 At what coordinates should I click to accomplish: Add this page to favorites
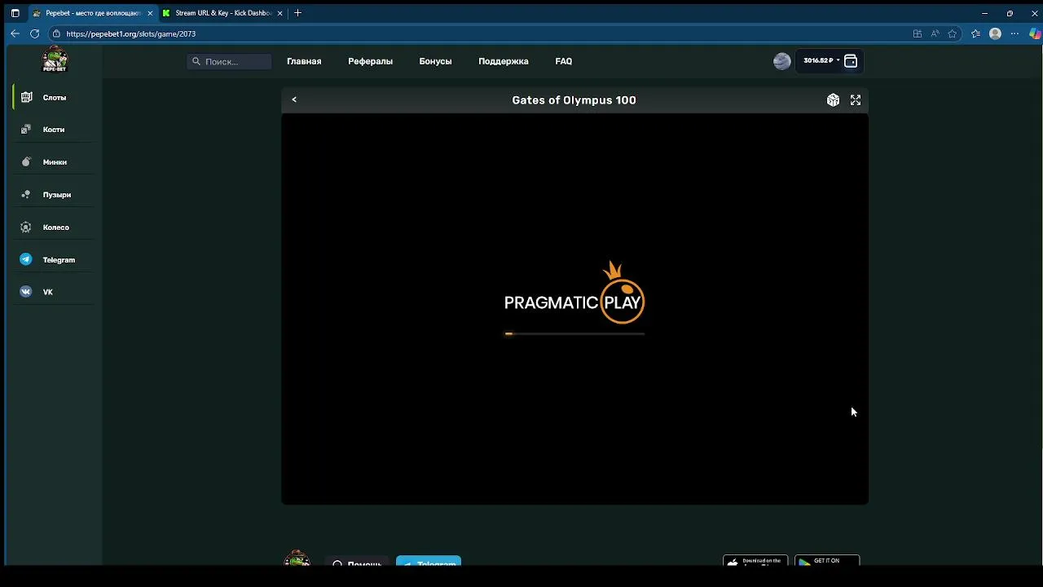coord(953,33)
